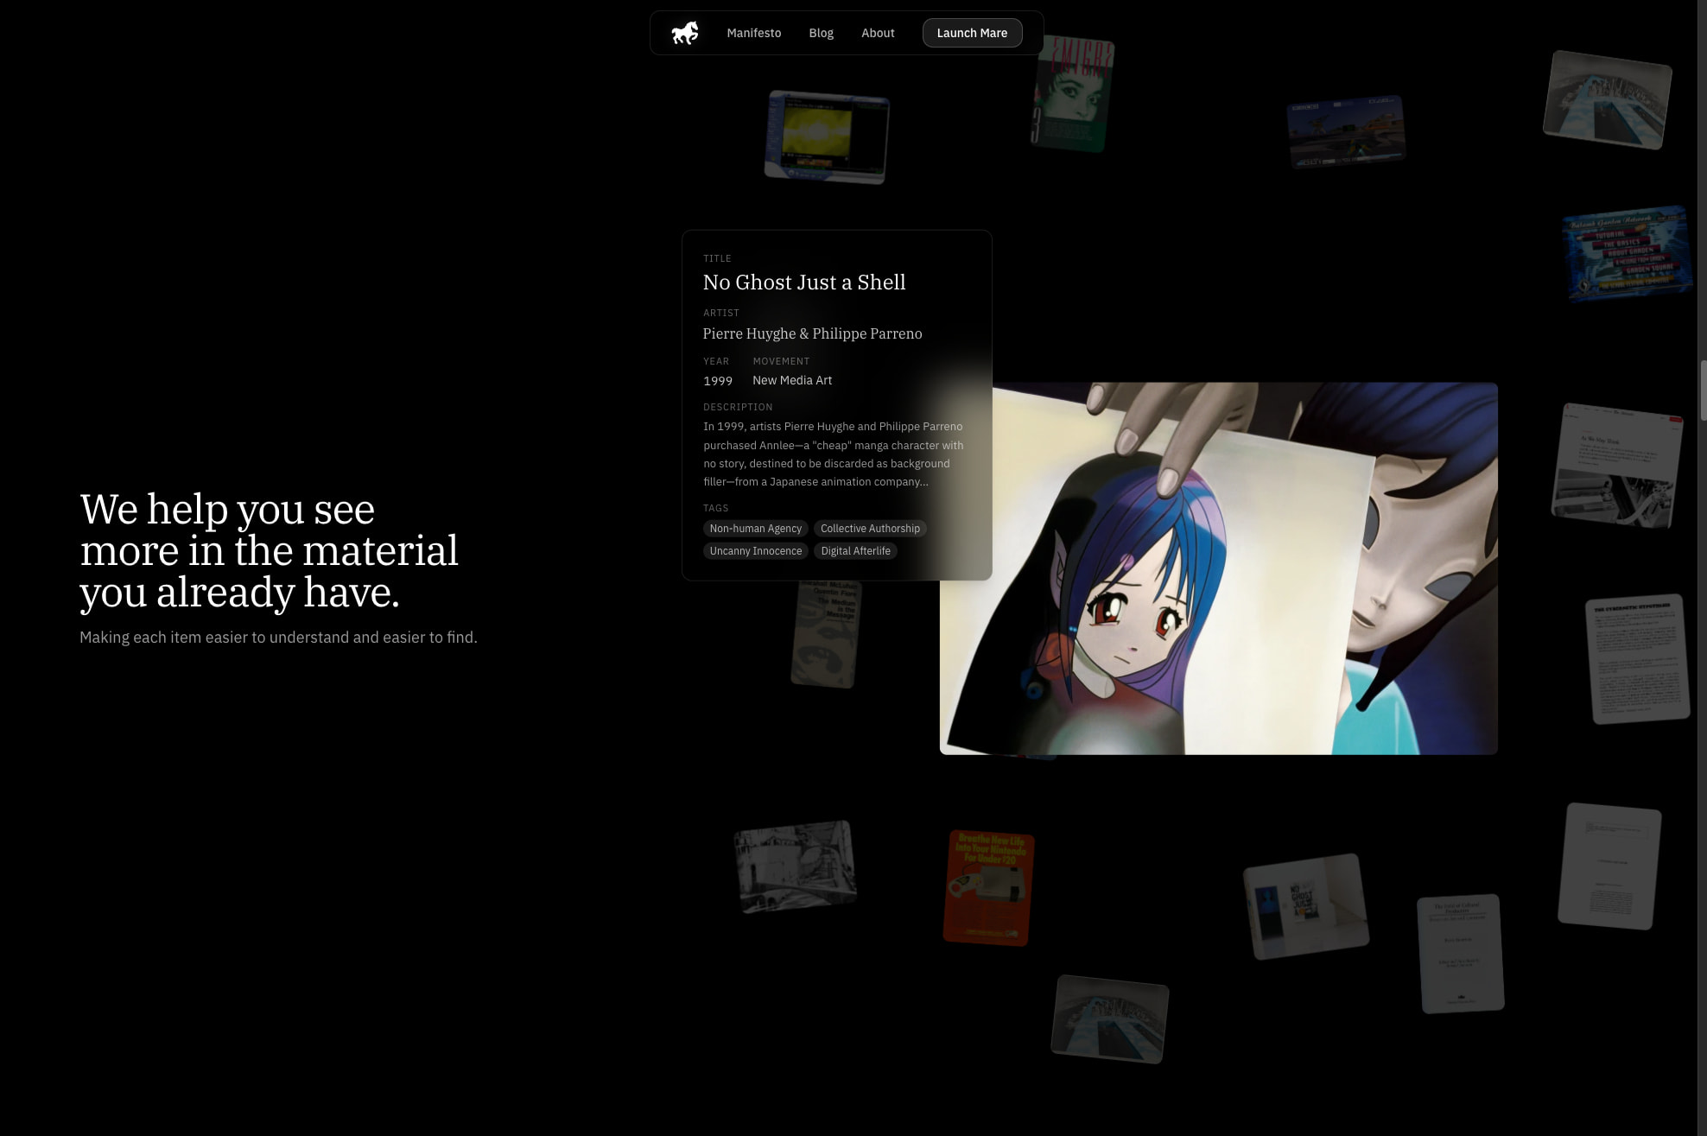Open the yellow sun media player thumbnail
Image resolution: width=1707 pixels, height=1136 pixels.
(827, 136)
